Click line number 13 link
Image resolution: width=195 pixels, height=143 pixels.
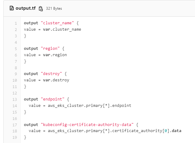pos(15,99)
